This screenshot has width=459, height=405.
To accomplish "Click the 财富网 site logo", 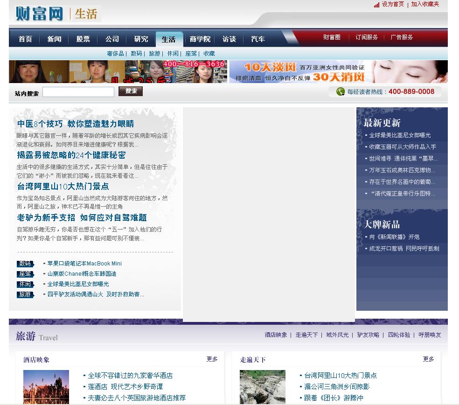I will coord(39,14).
